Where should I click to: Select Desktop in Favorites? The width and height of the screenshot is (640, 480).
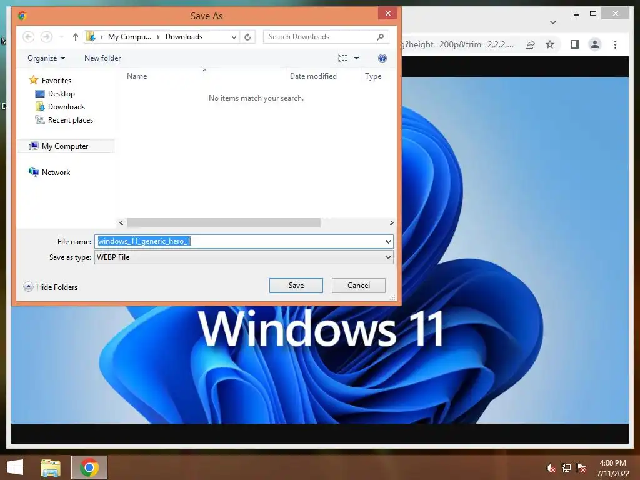pos(55,94)
